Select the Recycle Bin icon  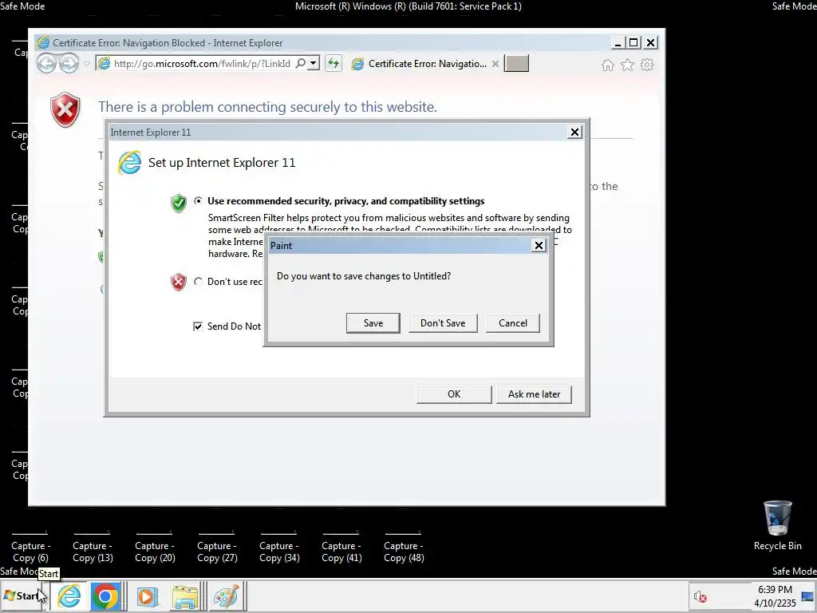777,525
